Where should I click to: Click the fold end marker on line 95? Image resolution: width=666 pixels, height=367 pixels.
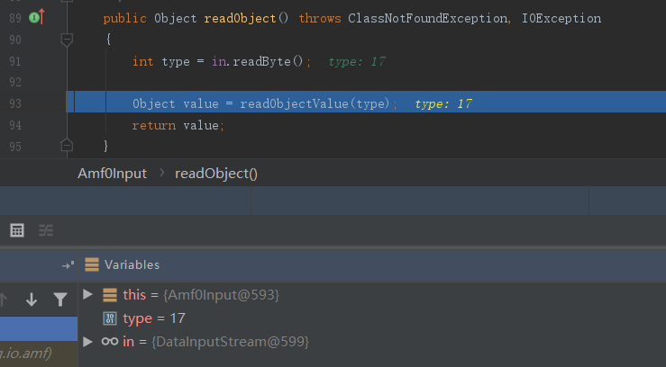66,145
